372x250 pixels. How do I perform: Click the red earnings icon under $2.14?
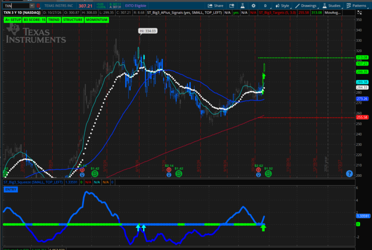pyautogui.click(x=169, y=170)
